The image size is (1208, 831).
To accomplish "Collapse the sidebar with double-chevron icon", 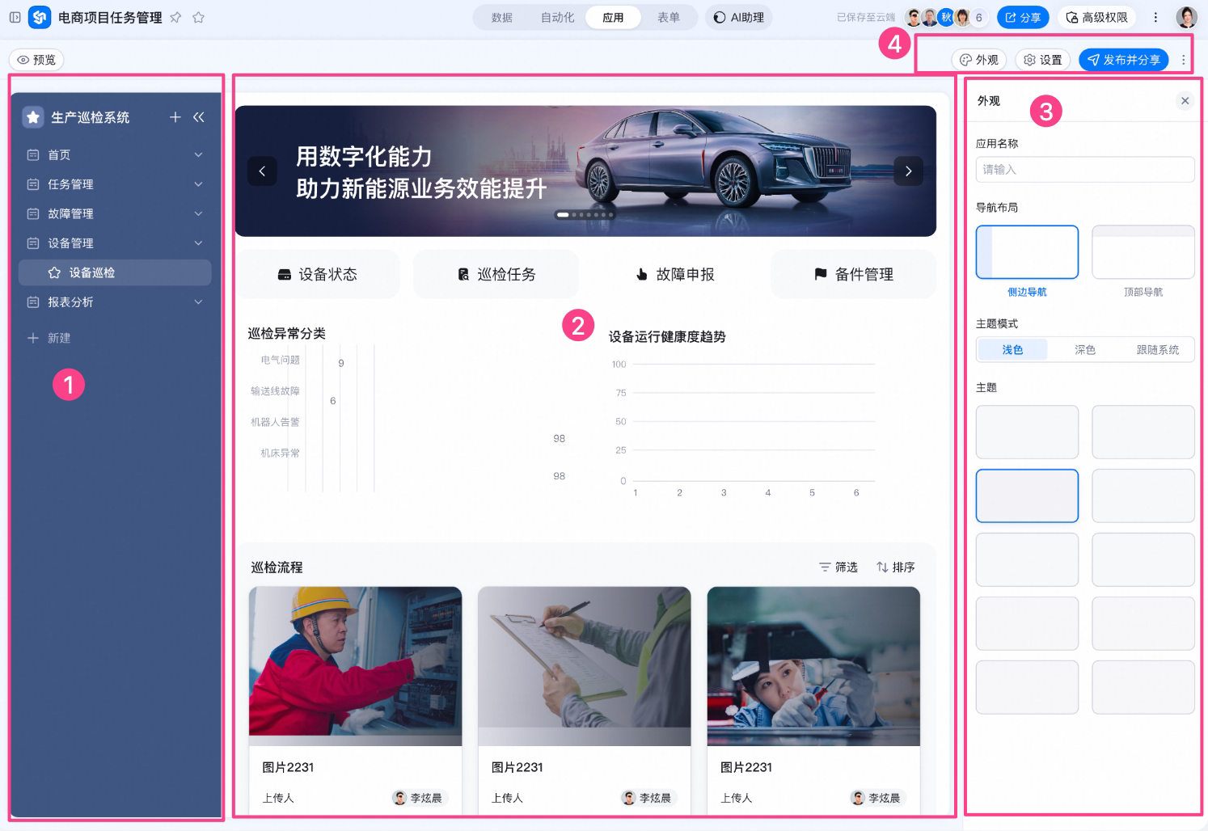I will 198,117.
